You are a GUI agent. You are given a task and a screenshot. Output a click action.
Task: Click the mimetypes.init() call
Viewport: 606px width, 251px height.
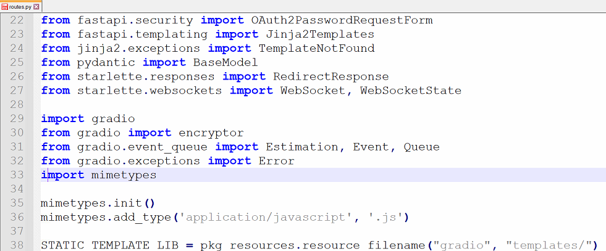click(x=97, y=204)
